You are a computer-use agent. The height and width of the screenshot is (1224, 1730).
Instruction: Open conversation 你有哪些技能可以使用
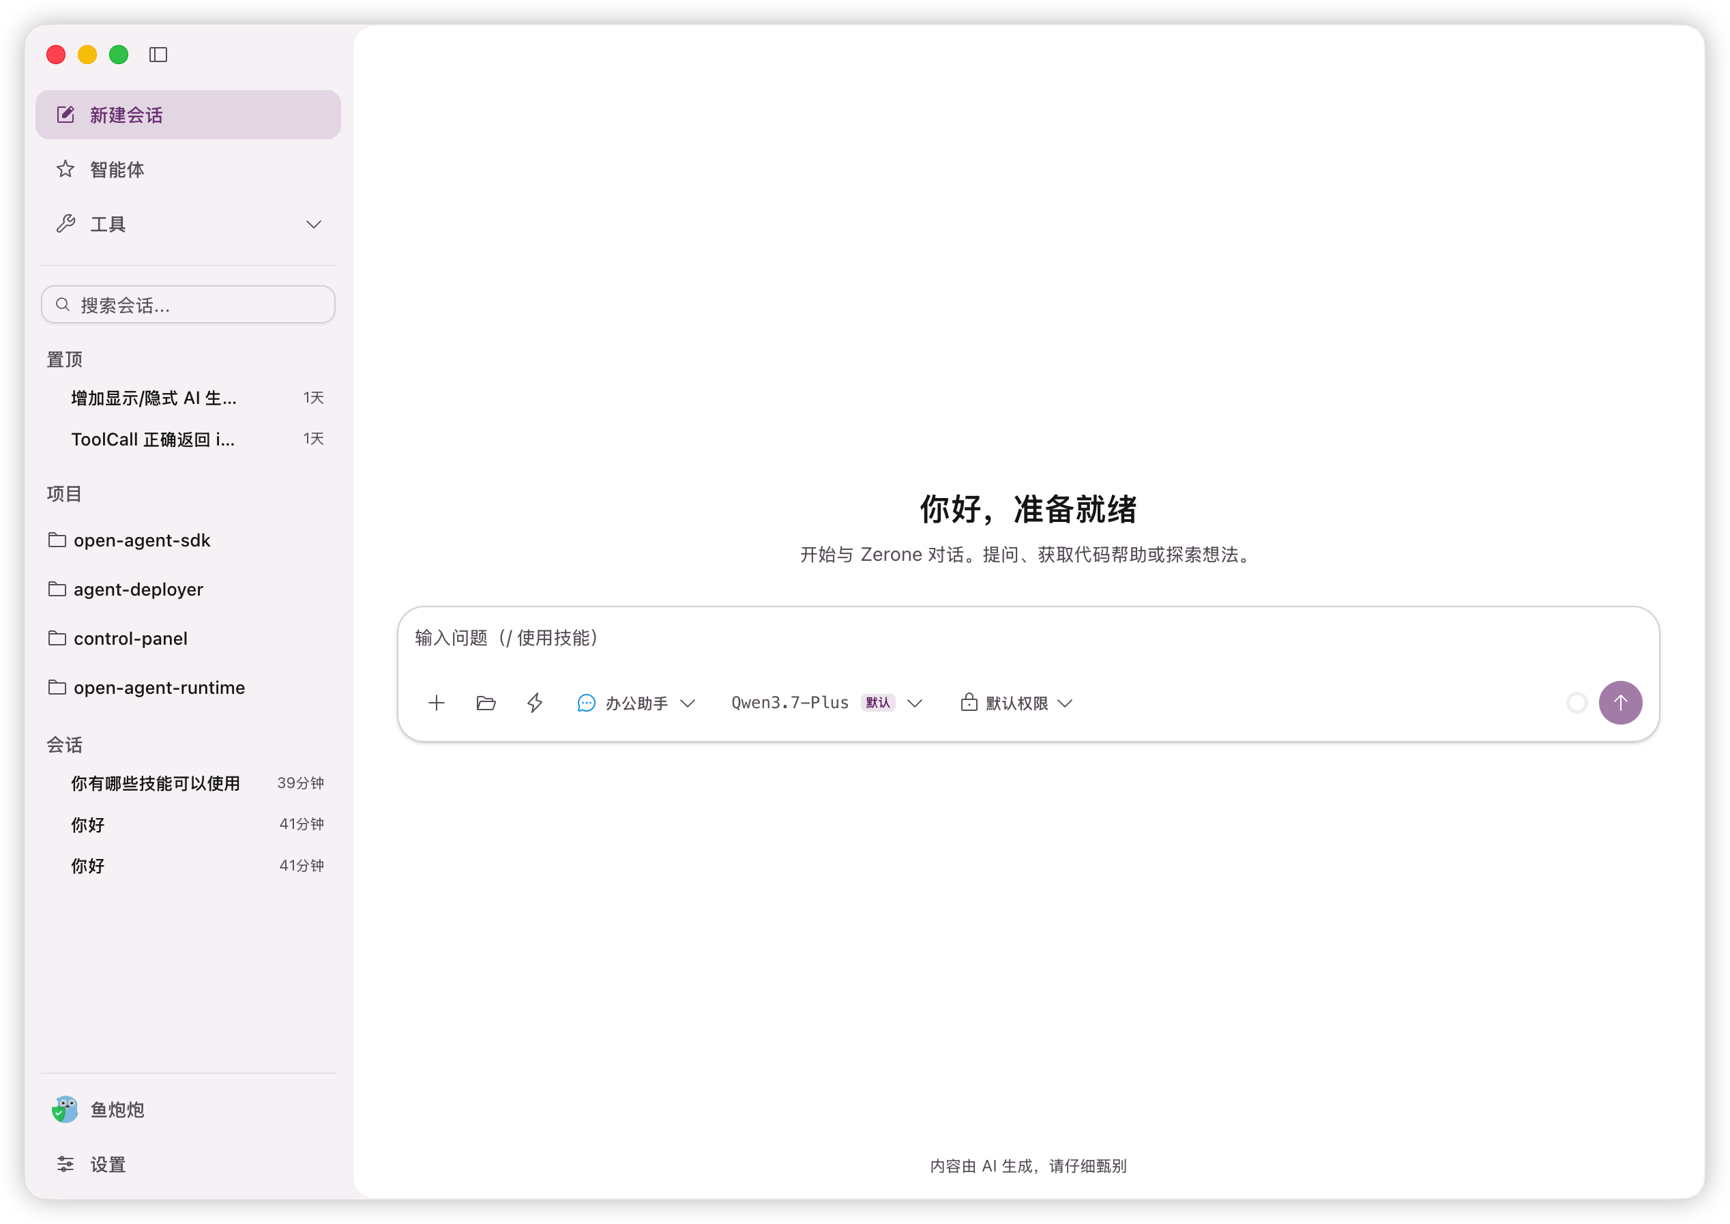coord(188,783)
